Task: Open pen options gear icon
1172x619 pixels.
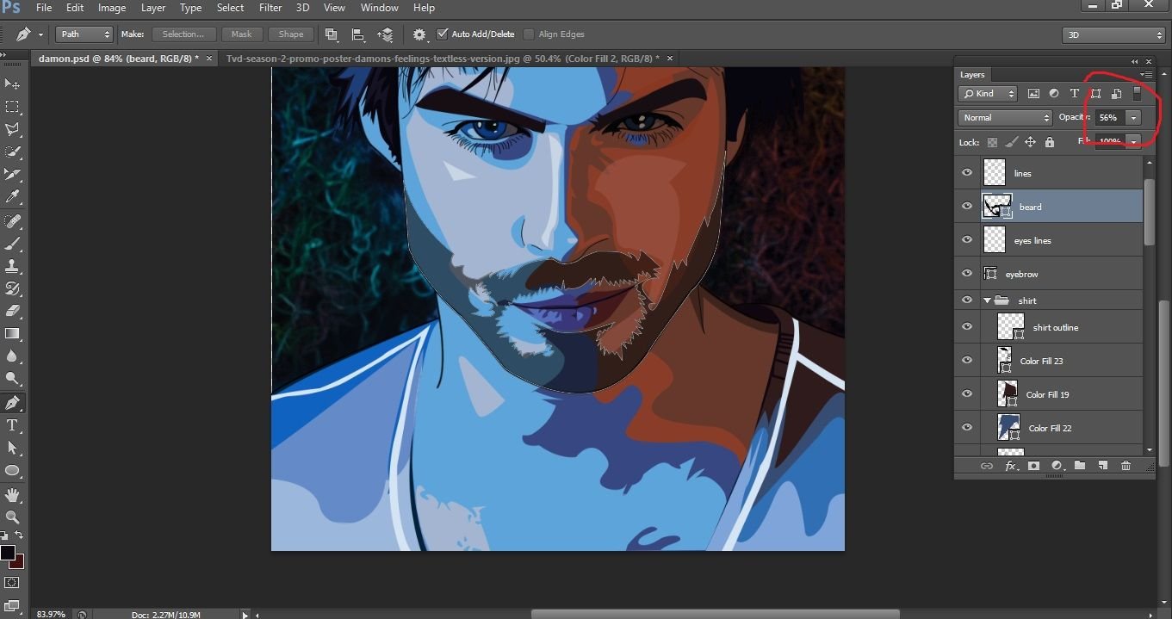Action: (419, 34)
